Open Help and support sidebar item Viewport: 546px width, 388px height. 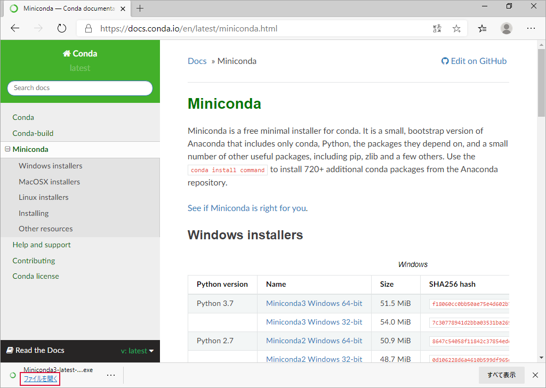coord(42,245)
